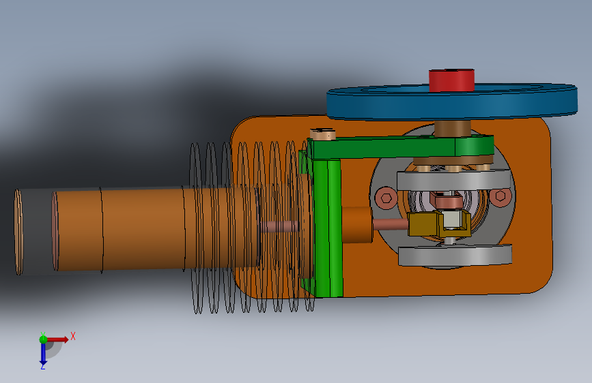Click the blue Z axis arrow of the triad
592x383 pixels.
[43, 354]
